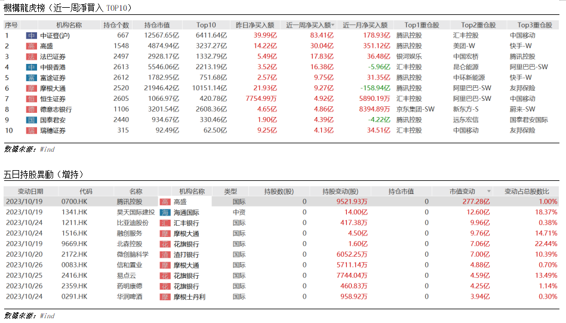Viewport: 566px width, 323px height.
Task: Click 摩根大通 icon in 信和置业 row
Action: click(165, 265)
